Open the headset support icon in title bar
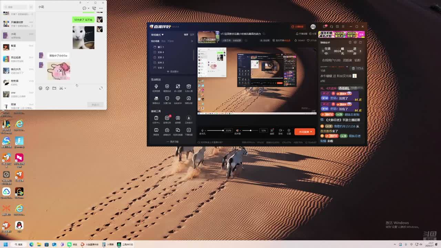This screenshot has width=441, height=248. 331,27
